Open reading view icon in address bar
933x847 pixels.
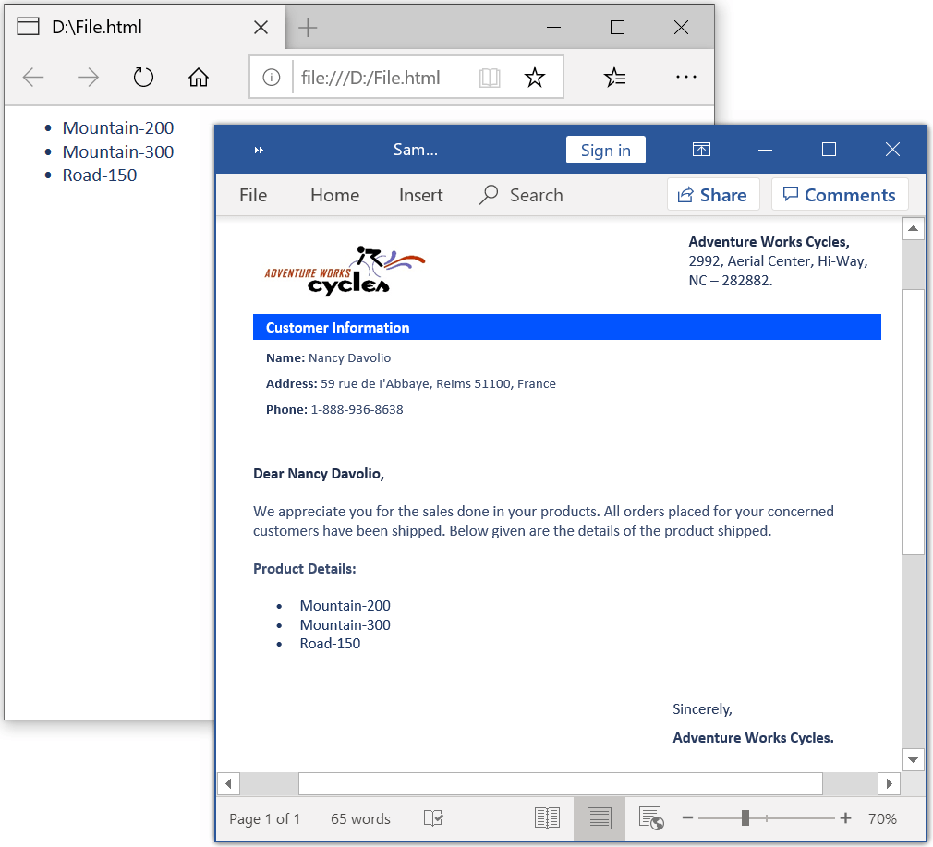point(490,78)
